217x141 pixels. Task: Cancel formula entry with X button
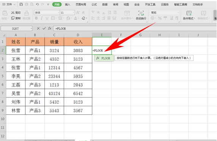tap(38, 29)
